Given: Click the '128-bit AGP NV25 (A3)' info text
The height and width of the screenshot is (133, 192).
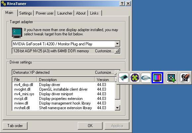Looking at the screenshot, I should (51, 51).
